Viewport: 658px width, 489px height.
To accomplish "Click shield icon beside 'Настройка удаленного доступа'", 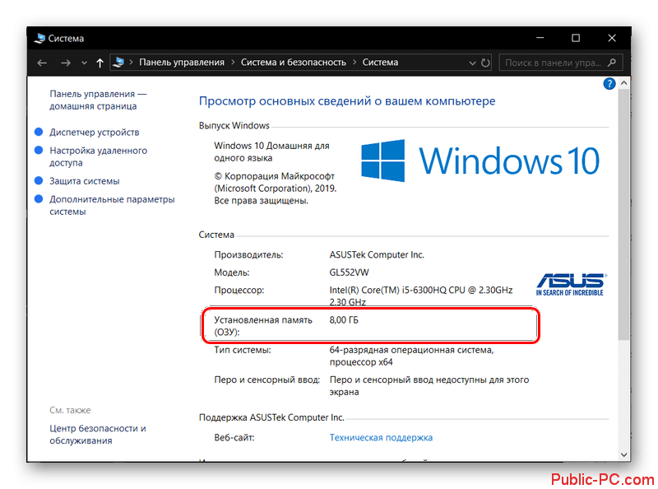I will coord(39,150).
